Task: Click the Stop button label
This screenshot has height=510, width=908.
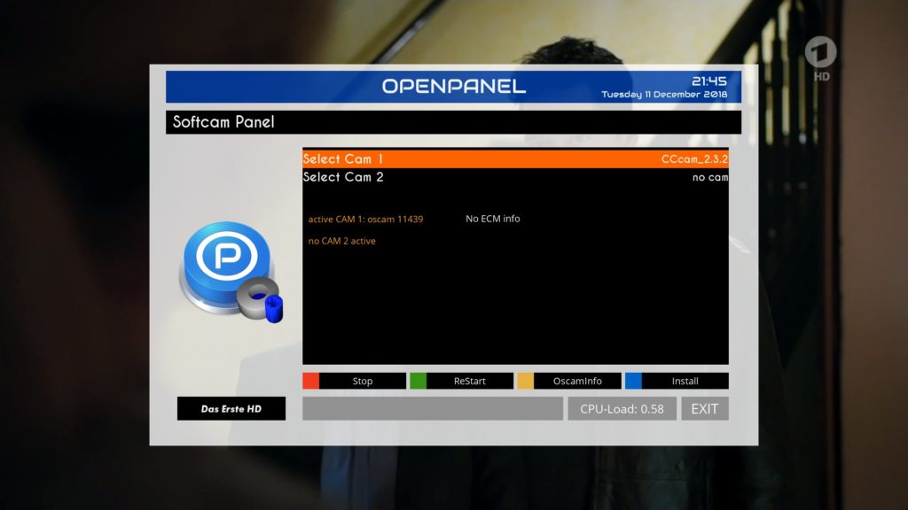Action: (x=362, y=381)
